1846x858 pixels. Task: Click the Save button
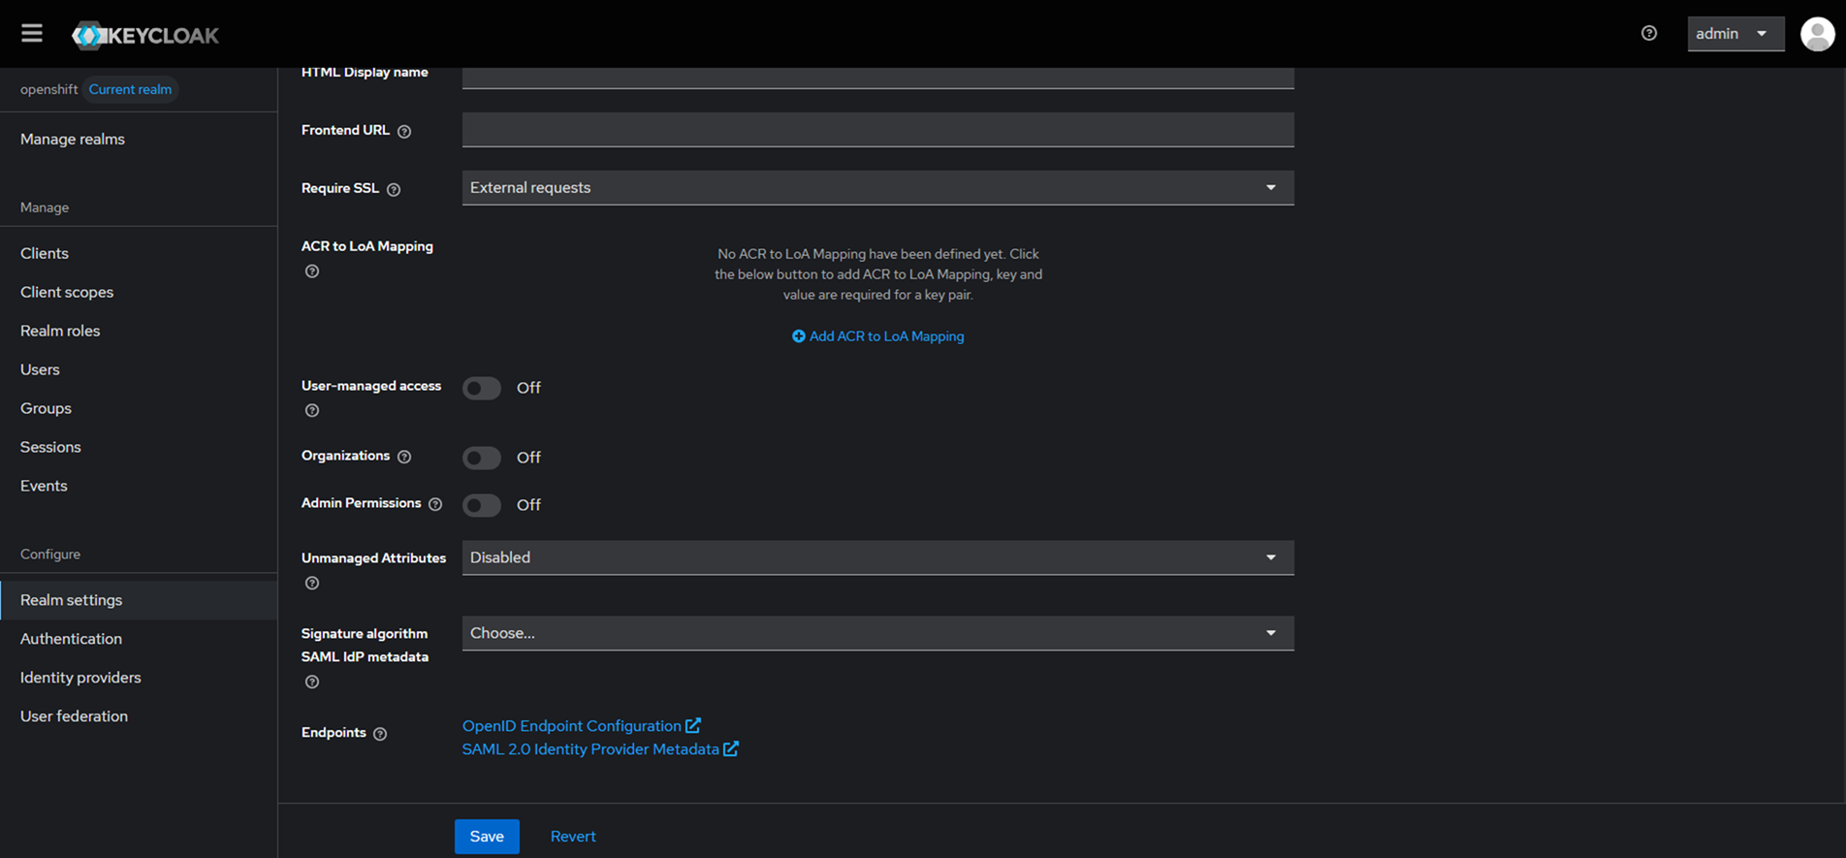coord(487,836)
